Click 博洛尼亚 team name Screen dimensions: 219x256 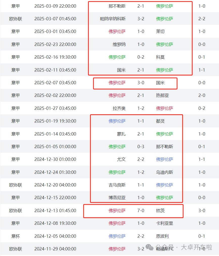(117, 198)
